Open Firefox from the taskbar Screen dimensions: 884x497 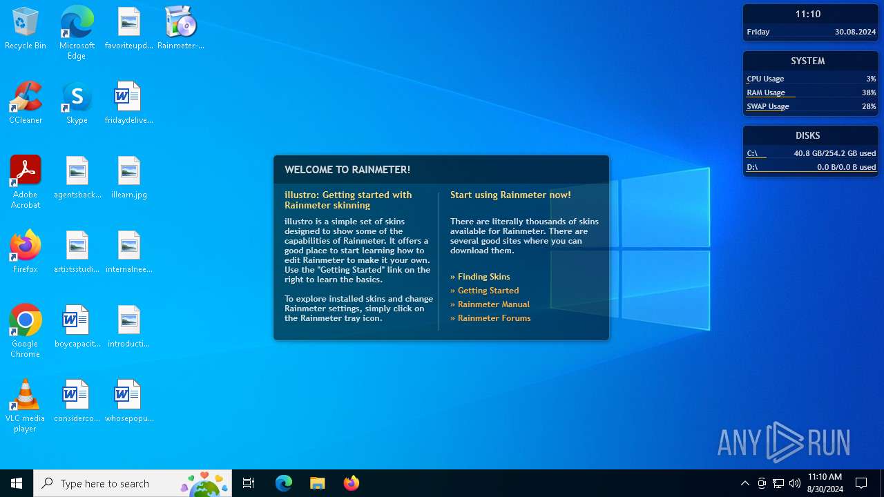click(x=351, y=483)
